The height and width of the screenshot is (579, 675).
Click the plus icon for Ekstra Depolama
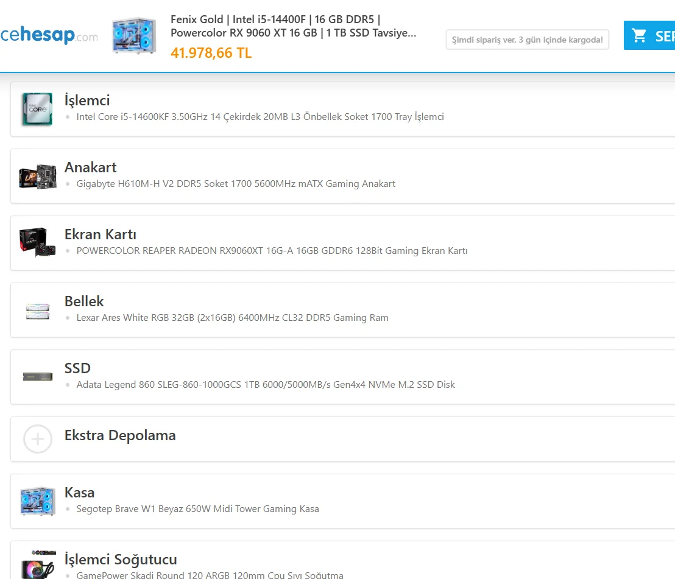[38, 439]
